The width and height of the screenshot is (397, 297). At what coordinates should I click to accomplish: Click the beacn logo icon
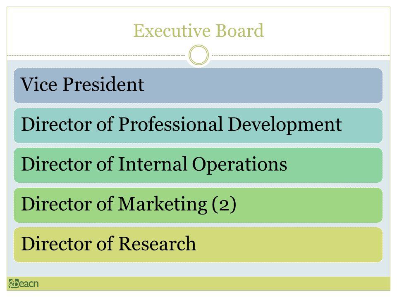coord(13,283)
